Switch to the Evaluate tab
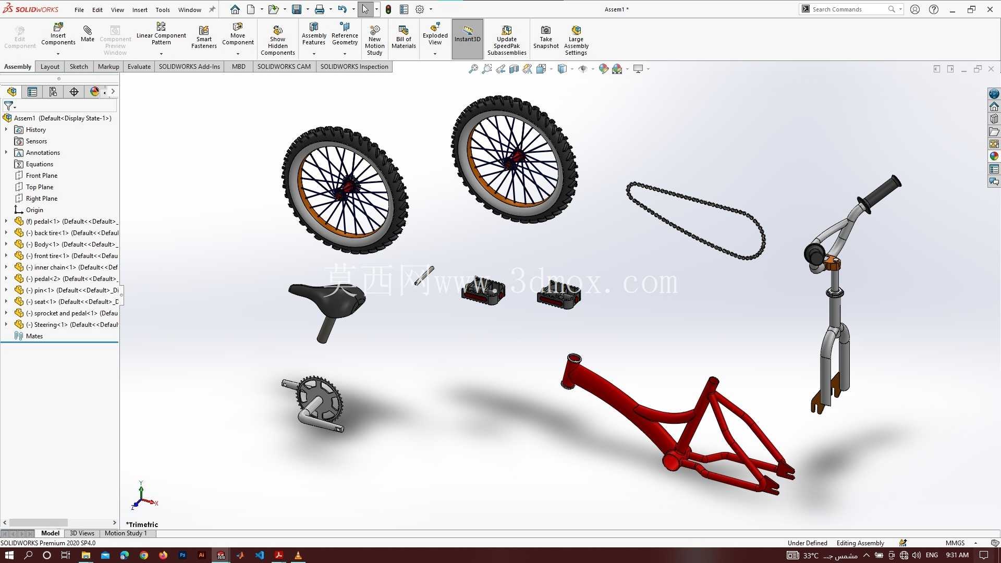 tap(139, 67)
